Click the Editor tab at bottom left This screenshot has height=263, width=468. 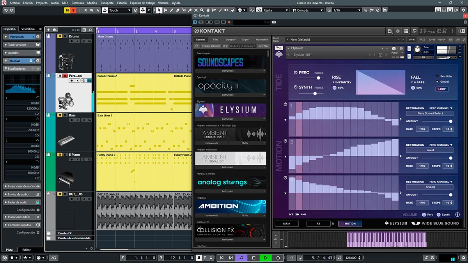[27, 250]
